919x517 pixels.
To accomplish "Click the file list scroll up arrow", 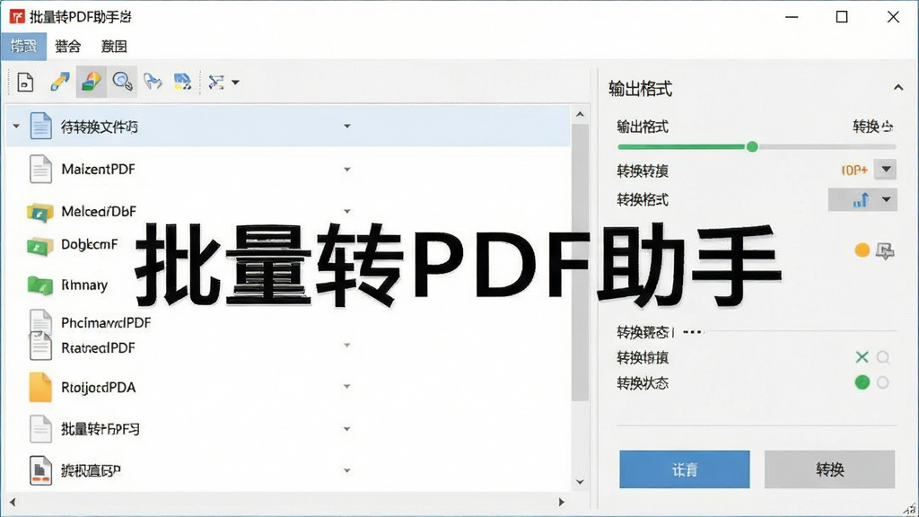I will point(580,114).
